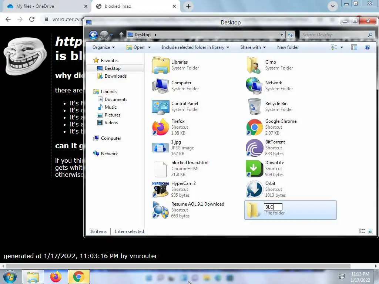Open the recent locations dropdown arrow
This screenshot has width=379, height=284.
pos(112,35)
